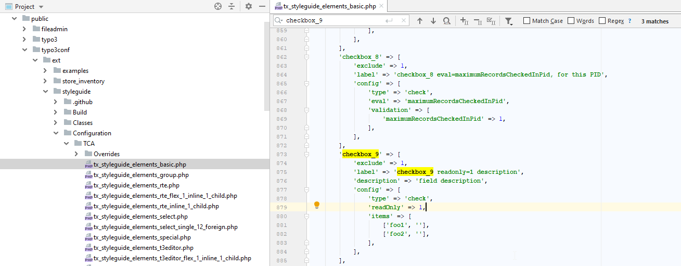
Task: Expand the Overrides folder
Action: click(x=76, y=154)
